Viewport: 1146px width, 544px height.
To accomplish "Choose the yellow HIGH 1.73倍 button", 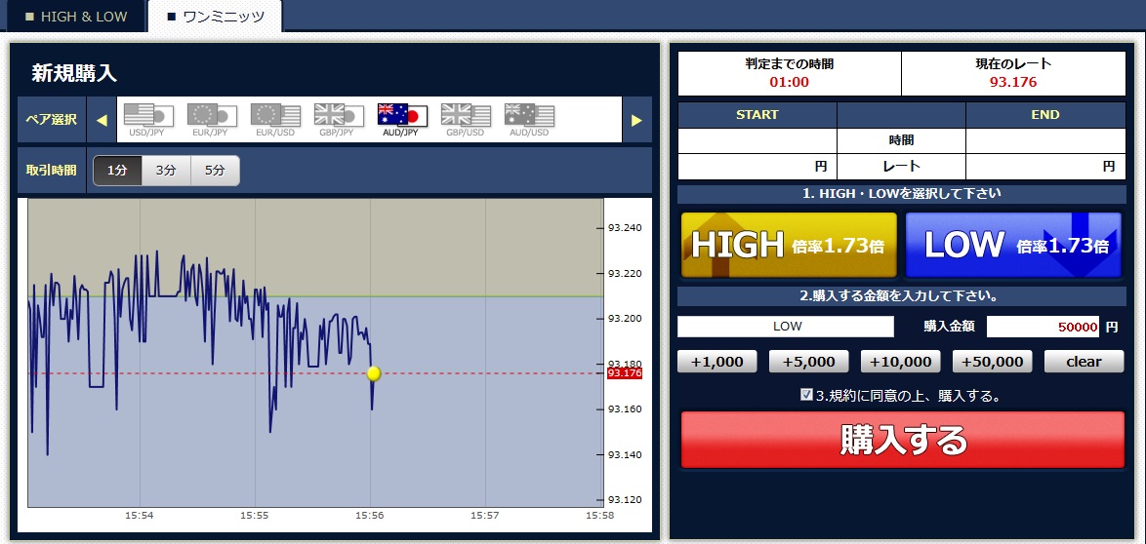I will click(790, 246).
